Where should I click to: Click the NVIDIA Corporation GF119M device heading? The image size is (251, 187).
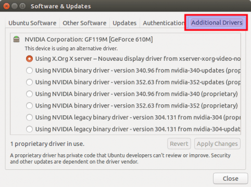(89, 39)
